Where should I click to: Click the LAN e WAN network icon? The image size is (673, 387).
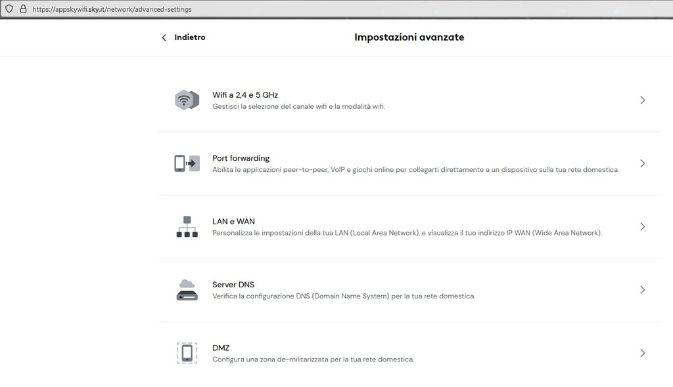click(x=187, y=226)
